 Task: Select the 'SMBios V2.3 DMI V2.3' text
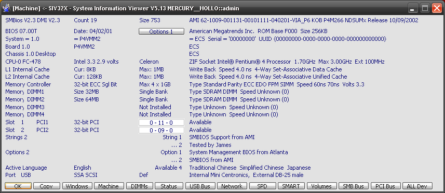tap(33, 20)
